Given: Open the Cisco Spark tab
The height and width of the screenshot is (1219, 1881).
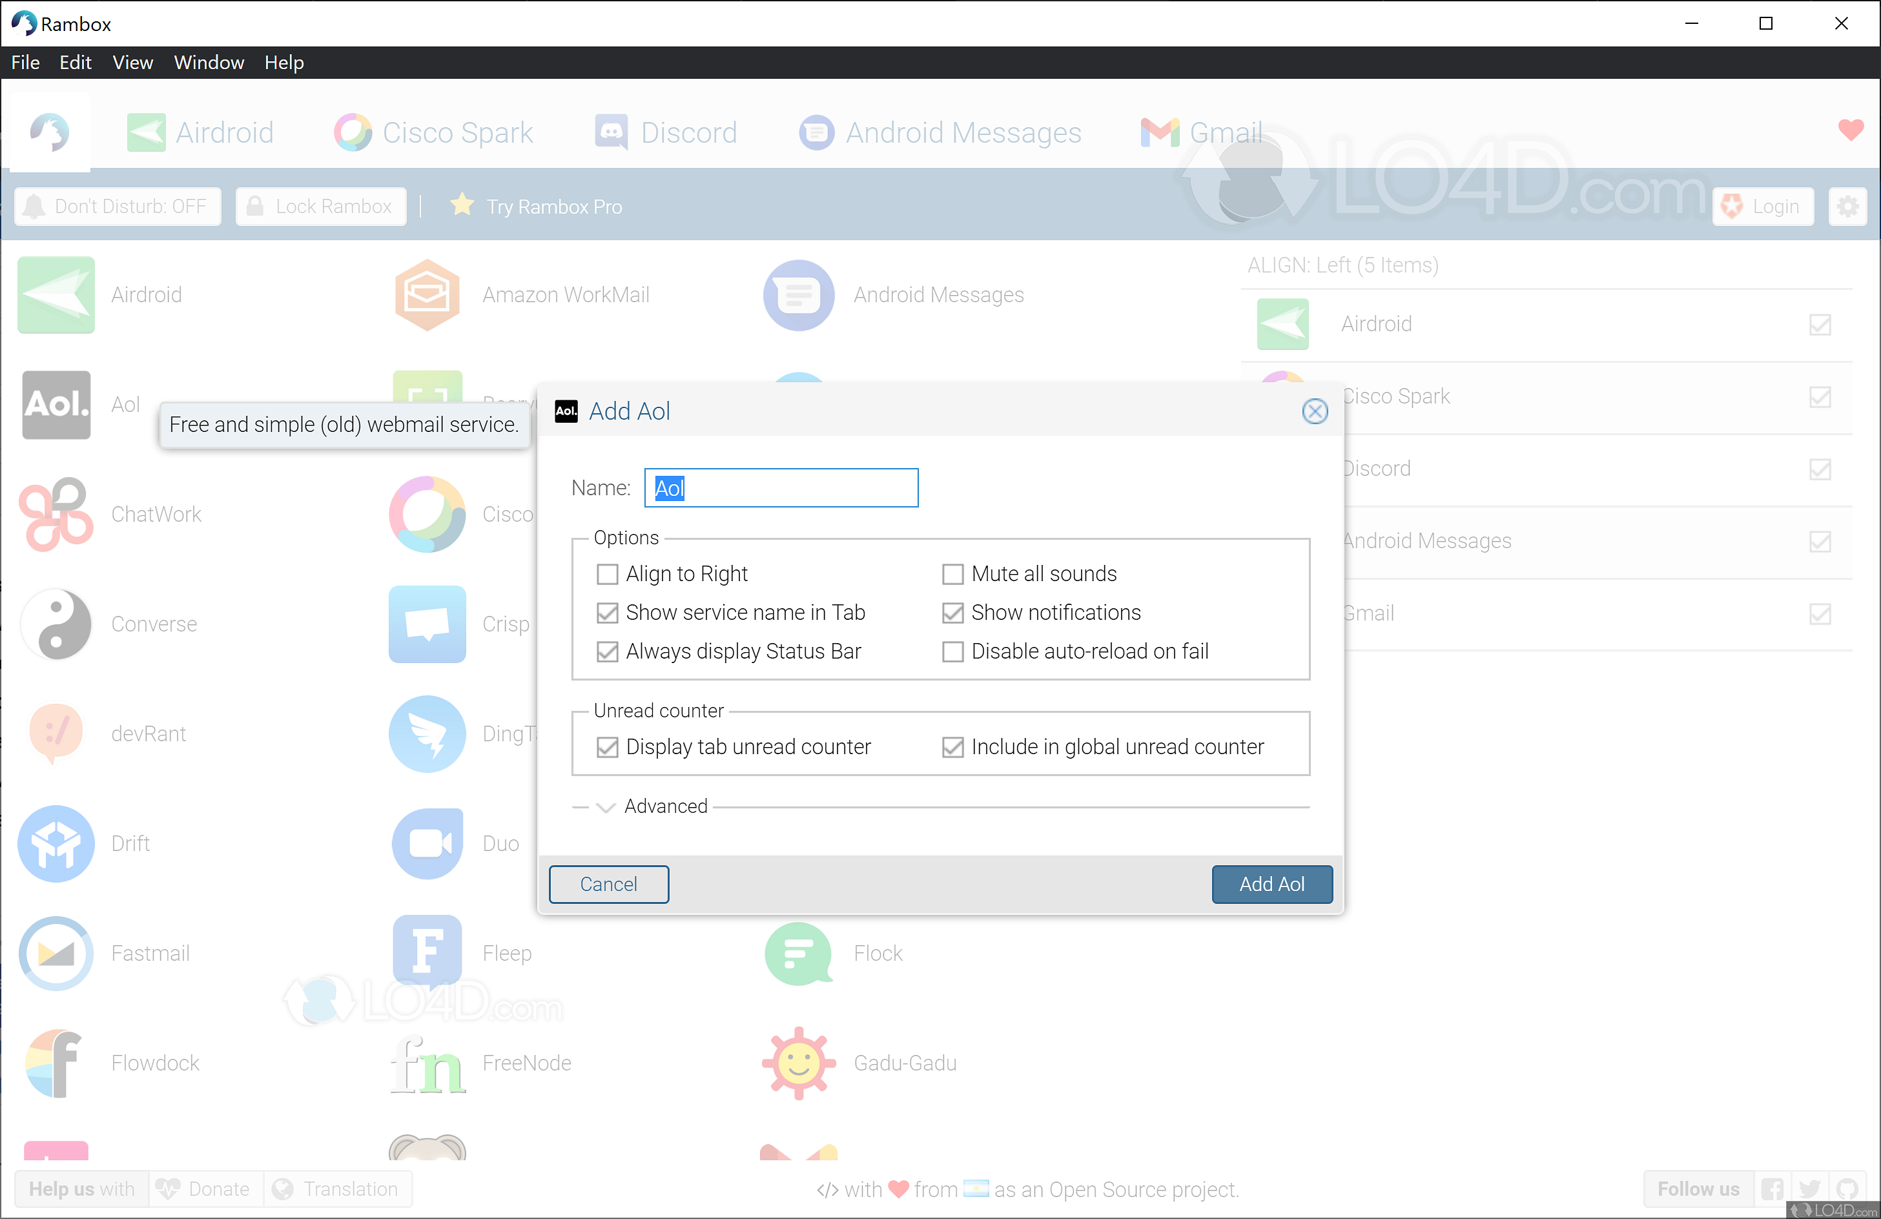Looking at the screenshot, I should click(x=433, y=132).
